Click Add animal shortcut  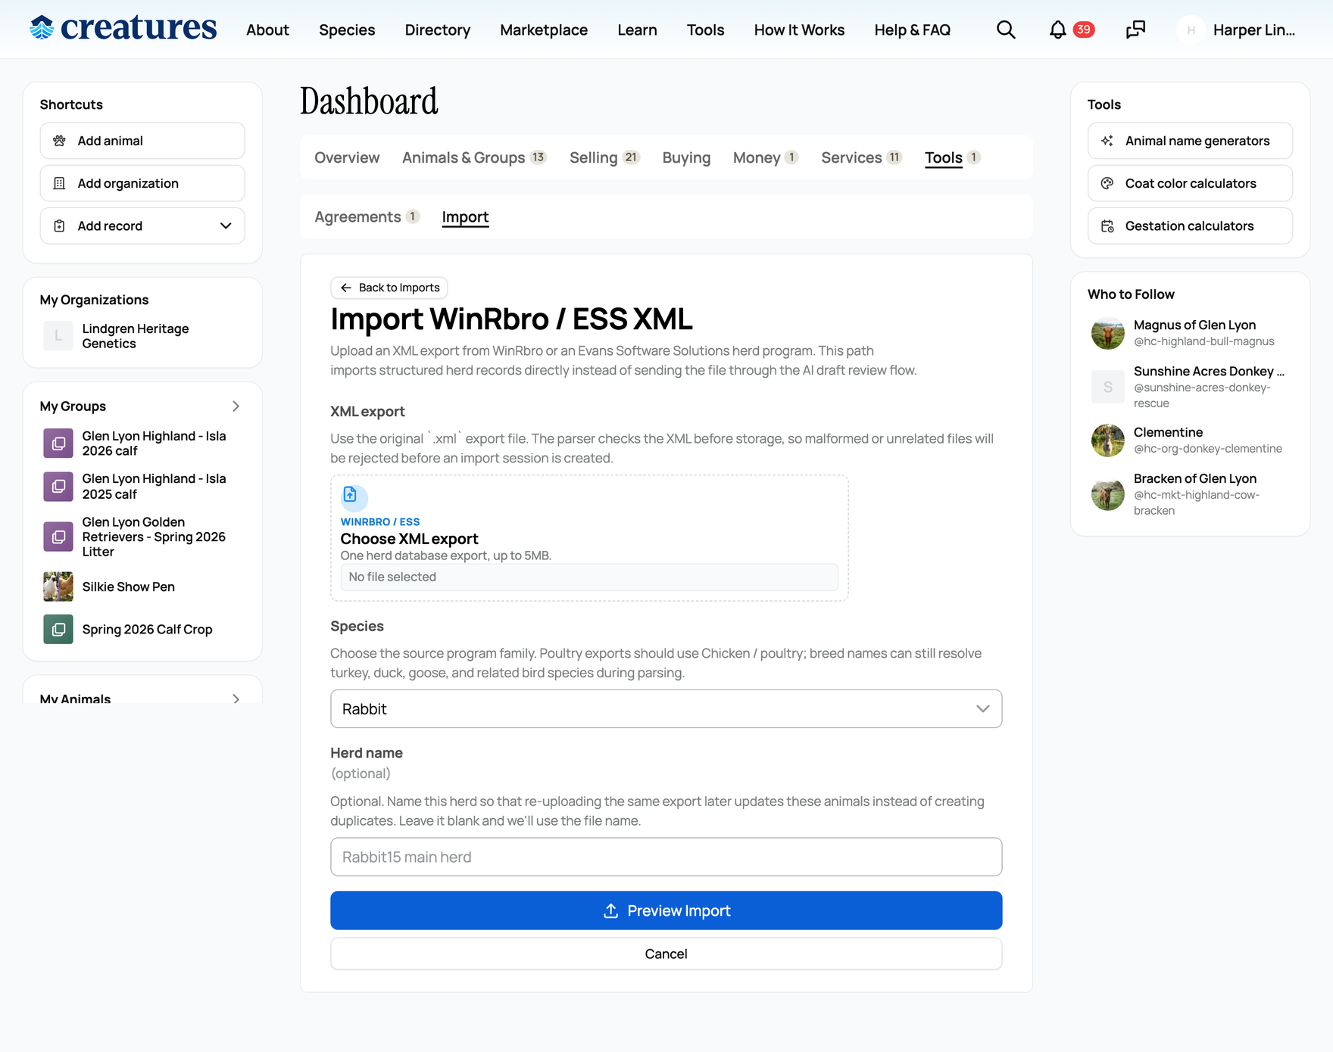point(142,141)
